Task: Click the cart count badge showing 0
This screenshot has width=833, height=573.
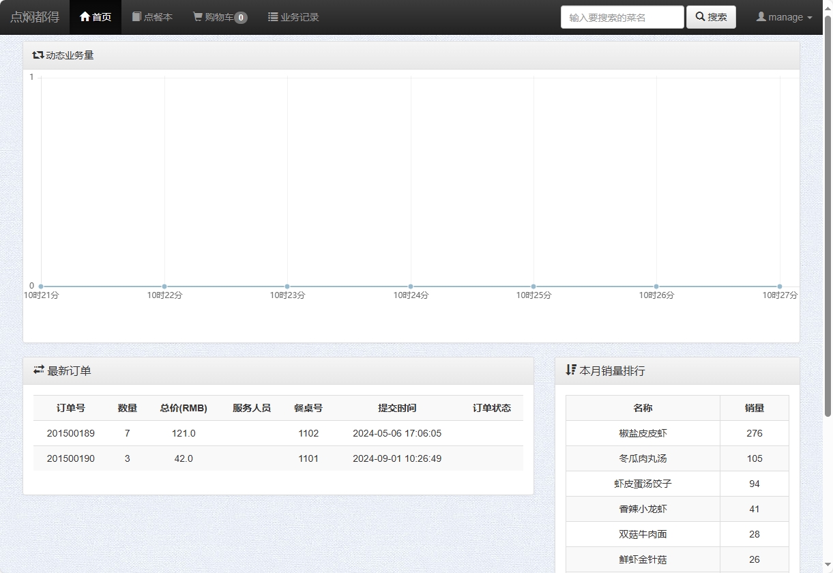Action: point(241,18)
